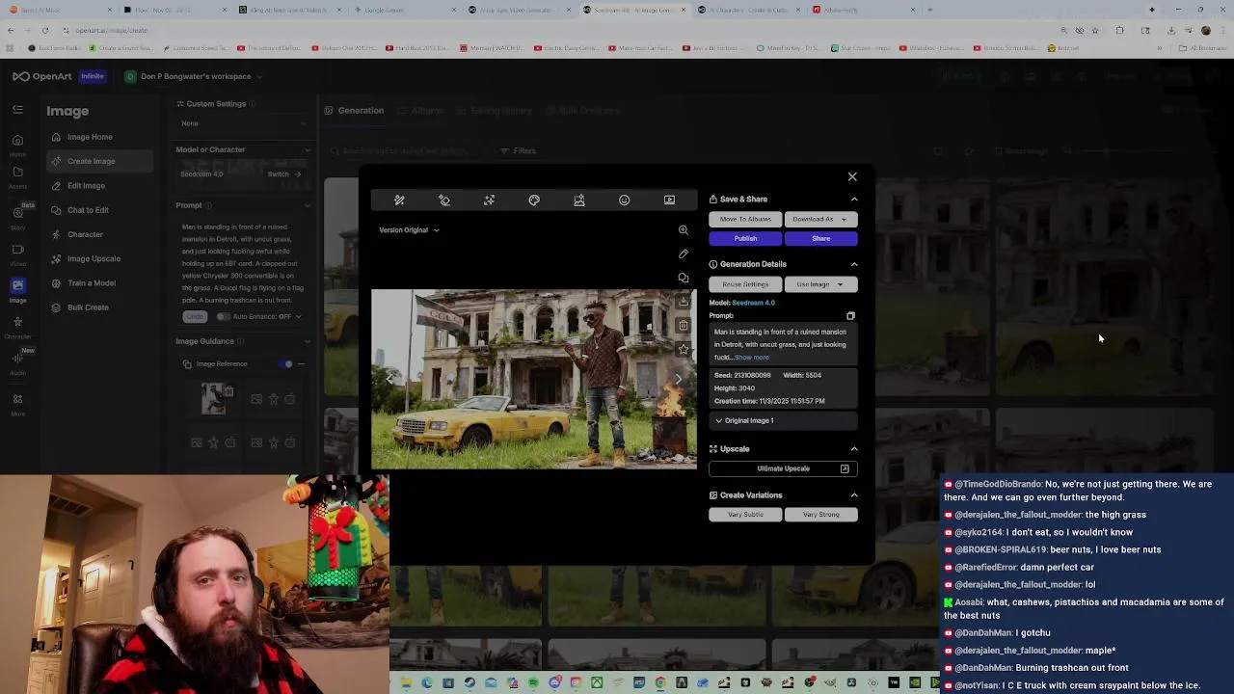Open Chrome from the Windows taskbar
The width and height of the screenshot is (1234, 694).
click(x=660, y=683)
